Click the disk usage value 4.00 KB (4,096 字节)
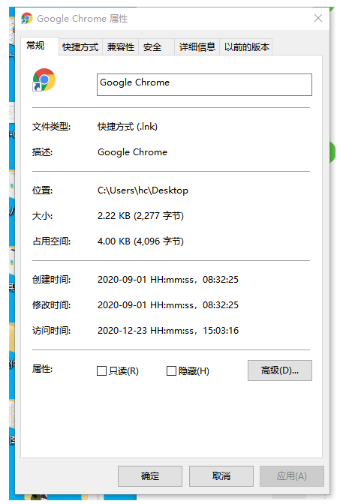340x504 pixels. 140,241
